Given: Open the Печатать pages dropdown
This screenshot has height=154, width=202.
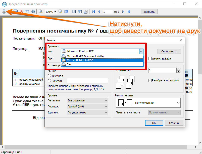Looking at the screenshot, I should (87, 100).
